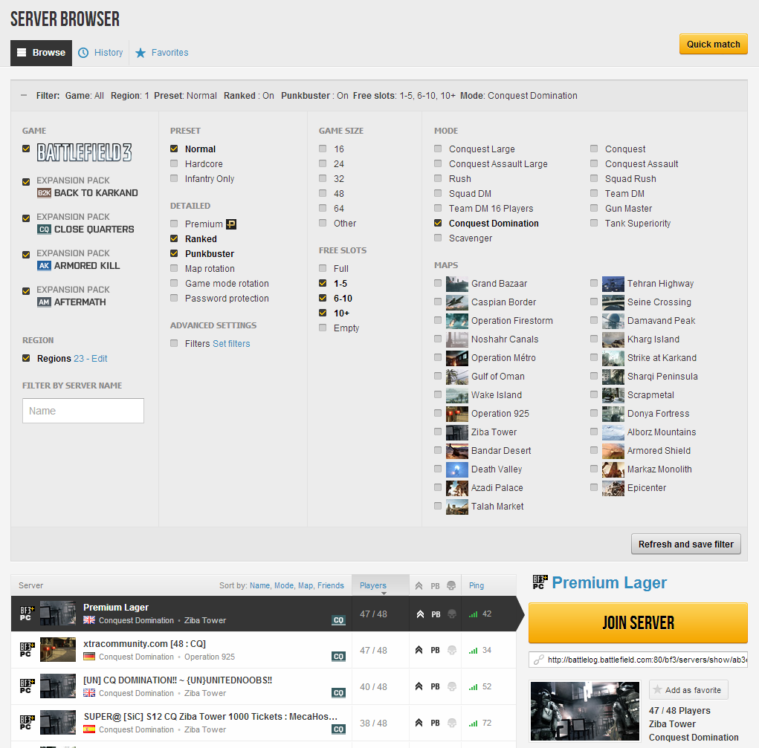Enable the Hardcore preset checkbox

point(174,163)
